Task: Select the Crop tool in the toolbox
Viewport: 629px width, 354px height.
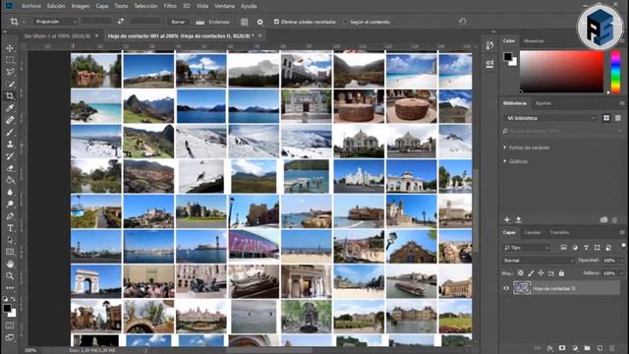Action: (10, 96)
